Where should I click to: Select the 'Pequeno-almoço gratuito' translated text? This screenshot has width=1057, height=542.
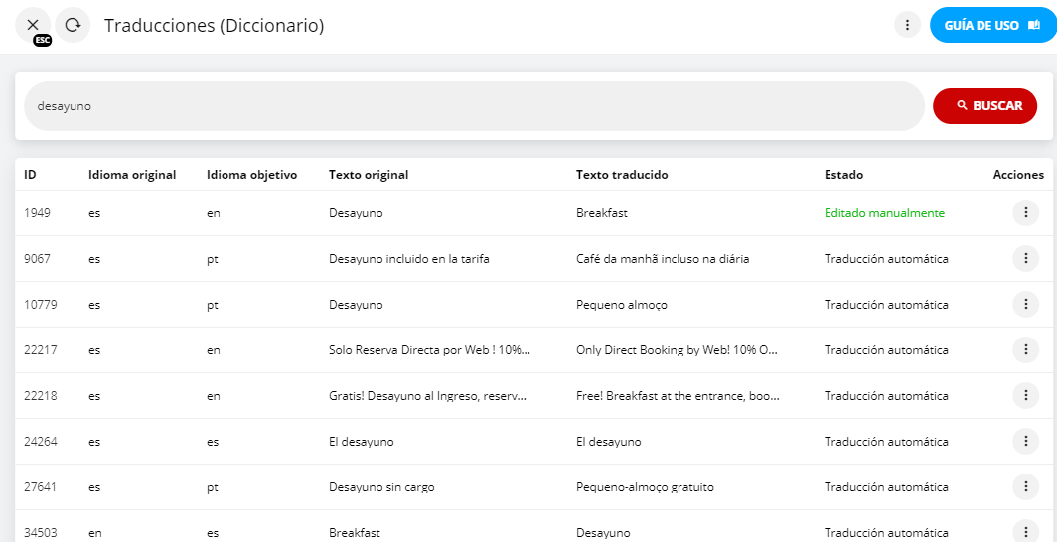coord(645,487)
